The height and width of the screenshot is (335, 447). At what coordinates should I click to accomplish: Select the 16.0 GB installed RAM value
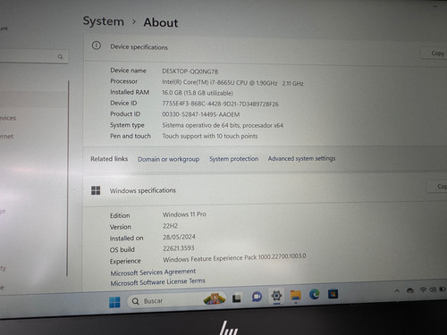coord(198,93)
